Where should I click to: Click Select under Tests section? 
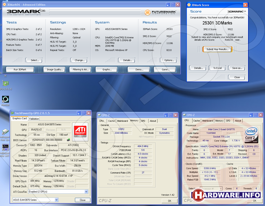point(34,60)
